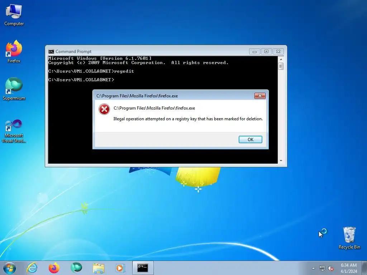
Task: Close the Command Prompt window
Action: 278,52
